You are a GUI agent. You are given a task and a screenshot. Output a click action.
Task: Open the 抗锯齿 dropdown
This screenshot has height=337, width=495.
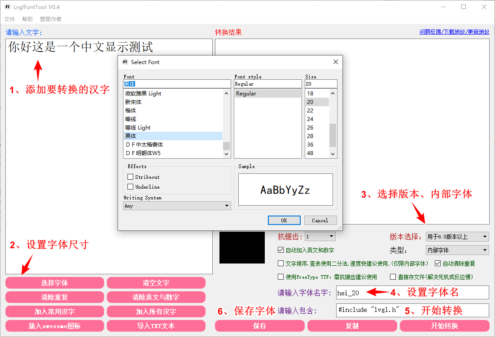click(x=320, y=236)
